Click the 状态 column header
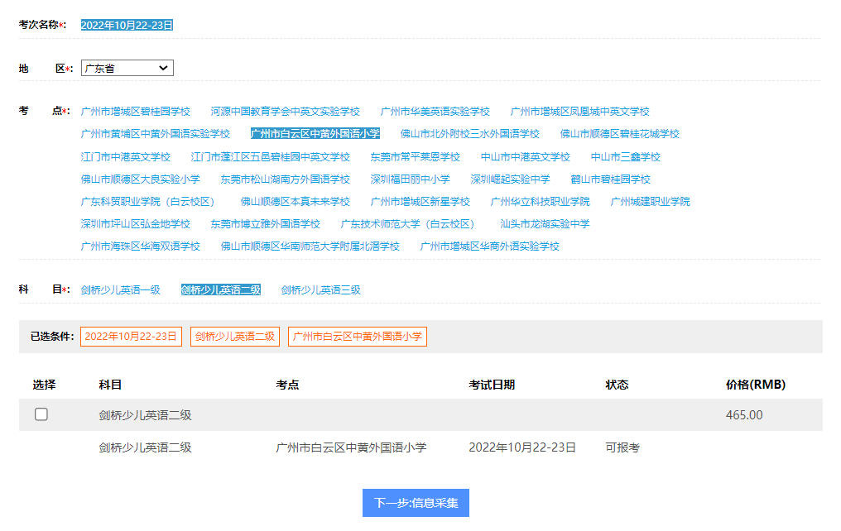841x531 pixels. click(x=617, y=385)
